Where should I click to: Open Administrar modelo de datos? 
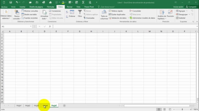[x=142, y=18]
